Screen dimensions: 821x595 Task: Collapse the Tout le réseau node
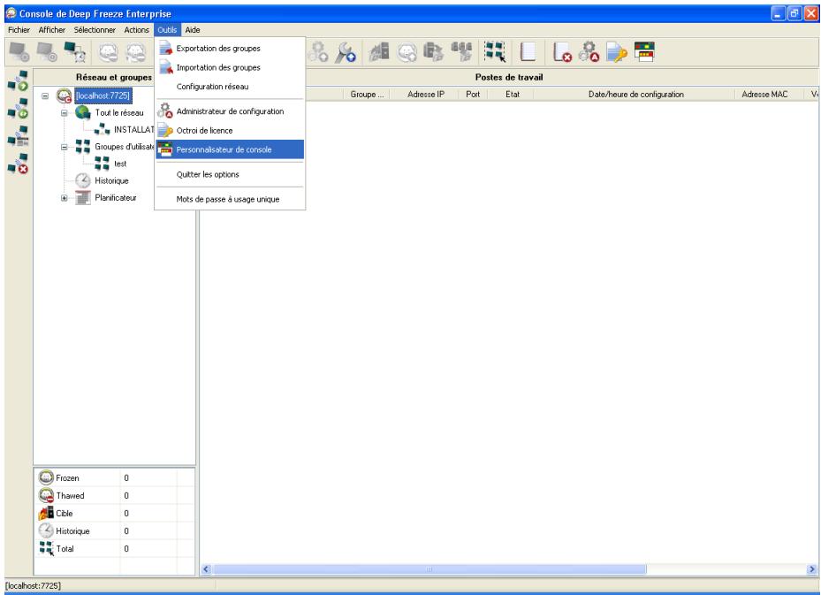pos(64,112)
